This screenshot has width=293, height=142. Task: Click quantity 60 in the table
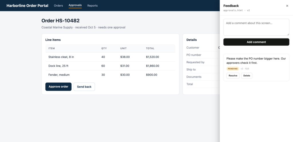tap(103, 66)
